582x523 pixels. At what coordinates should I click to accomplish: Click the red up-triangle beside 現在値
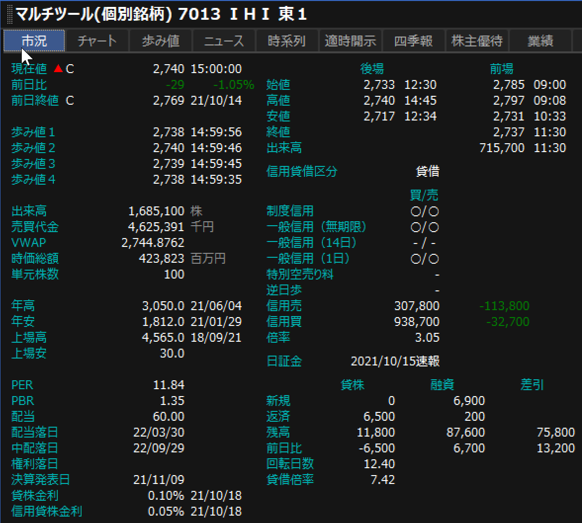point(58,69)
